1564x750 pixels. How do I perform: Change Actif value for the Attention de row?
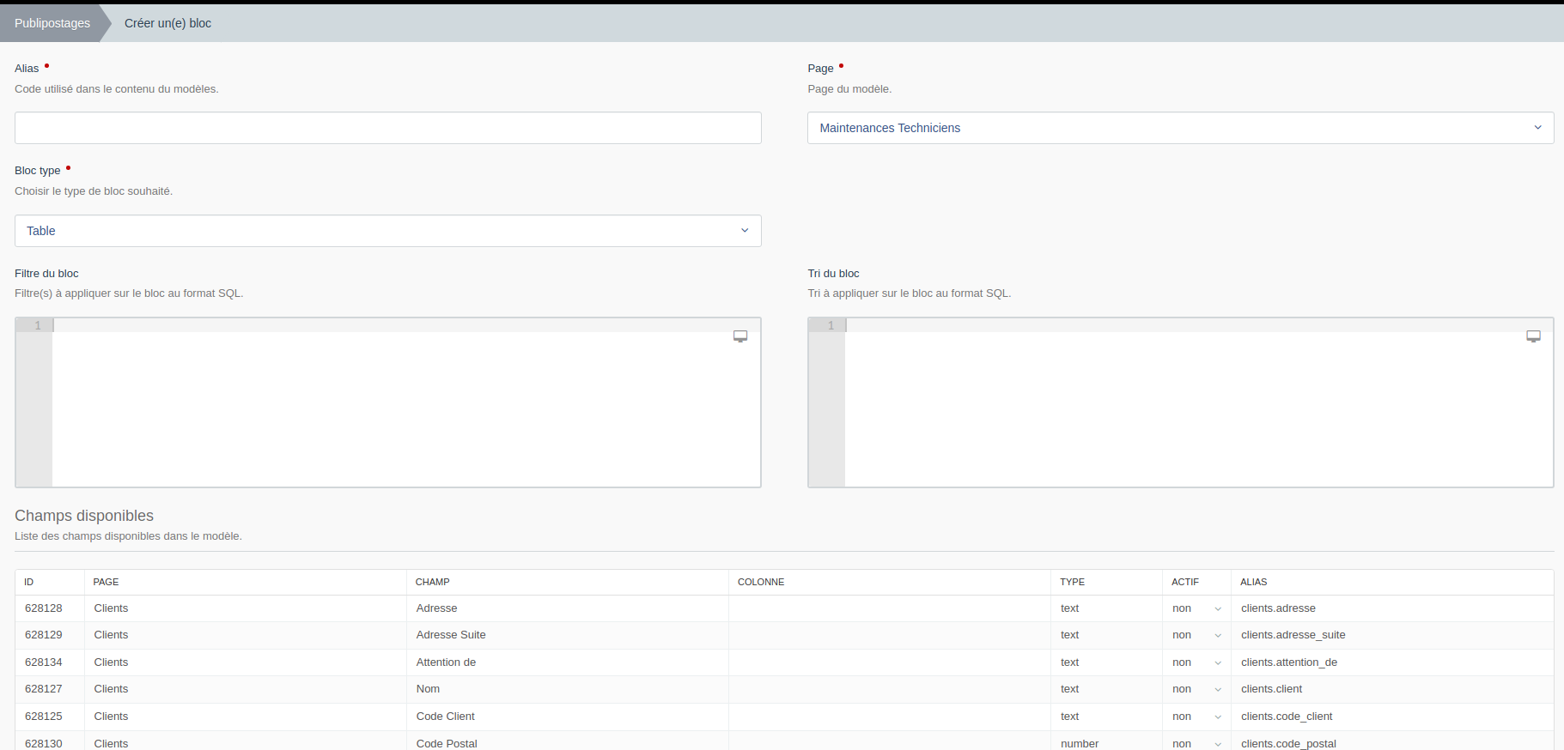pyautogui.click(x=1196, y=662)
